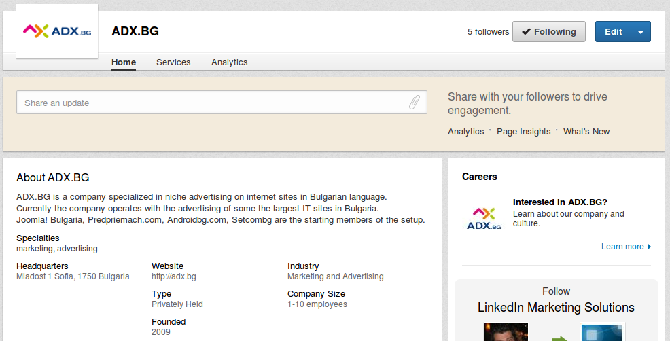
Task: Click the profile photo thumbnail under Follow
Action: click(506, 332)
